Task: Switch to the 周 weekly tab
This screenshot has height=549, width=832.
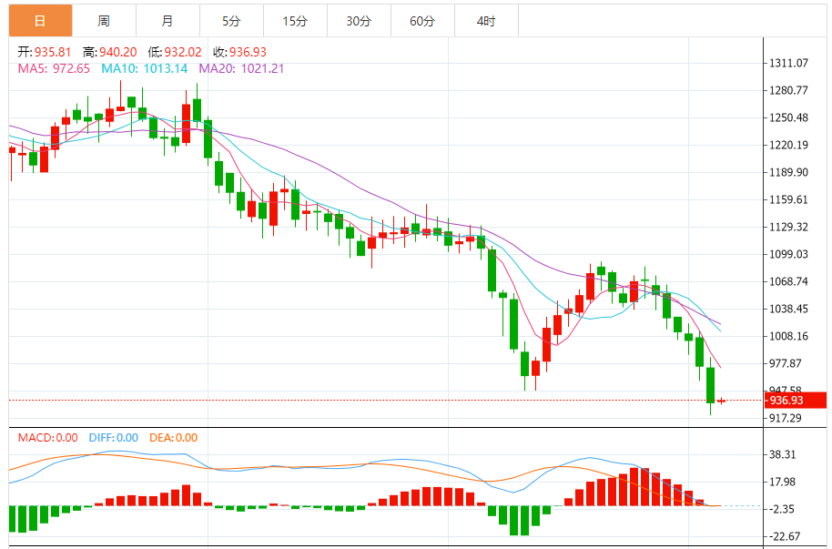Action: (104, 21)
